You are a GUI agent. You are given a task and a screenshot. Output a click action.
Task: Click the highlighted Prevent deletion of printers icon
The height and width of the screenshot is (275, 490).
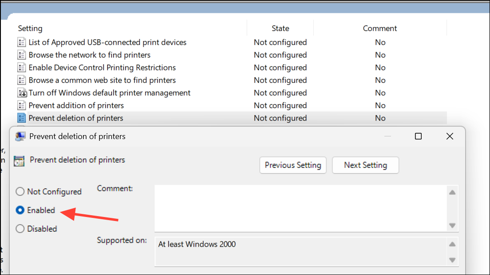(22, 118)
